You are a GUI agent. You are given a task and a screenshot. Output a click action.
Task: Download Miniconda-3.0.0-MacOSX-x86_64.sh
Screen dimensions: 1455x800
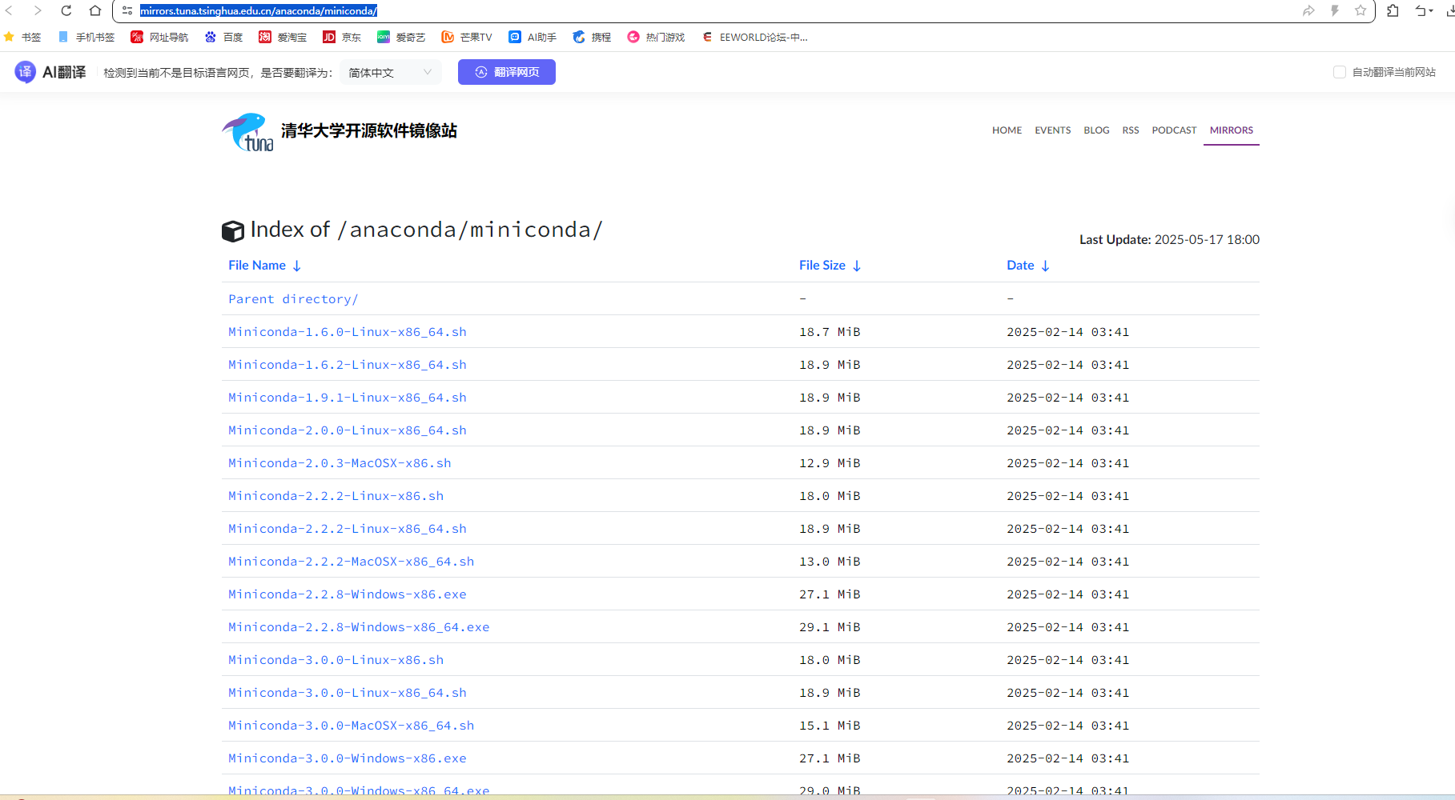pos(351,726)
